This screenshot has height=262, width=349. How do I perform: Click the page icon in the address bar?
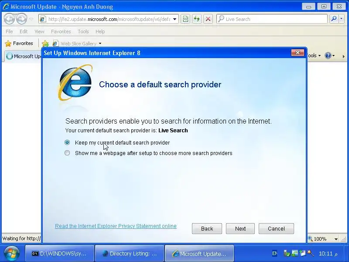click(x=43, y=19)
